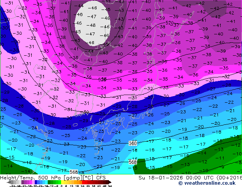Click the legend's maximum '54' scale label
Screen dimensions: 242x187
coord(110,186)
